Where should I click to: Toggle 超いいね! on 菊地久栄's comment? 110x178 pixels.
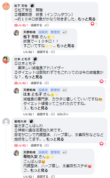21,145
